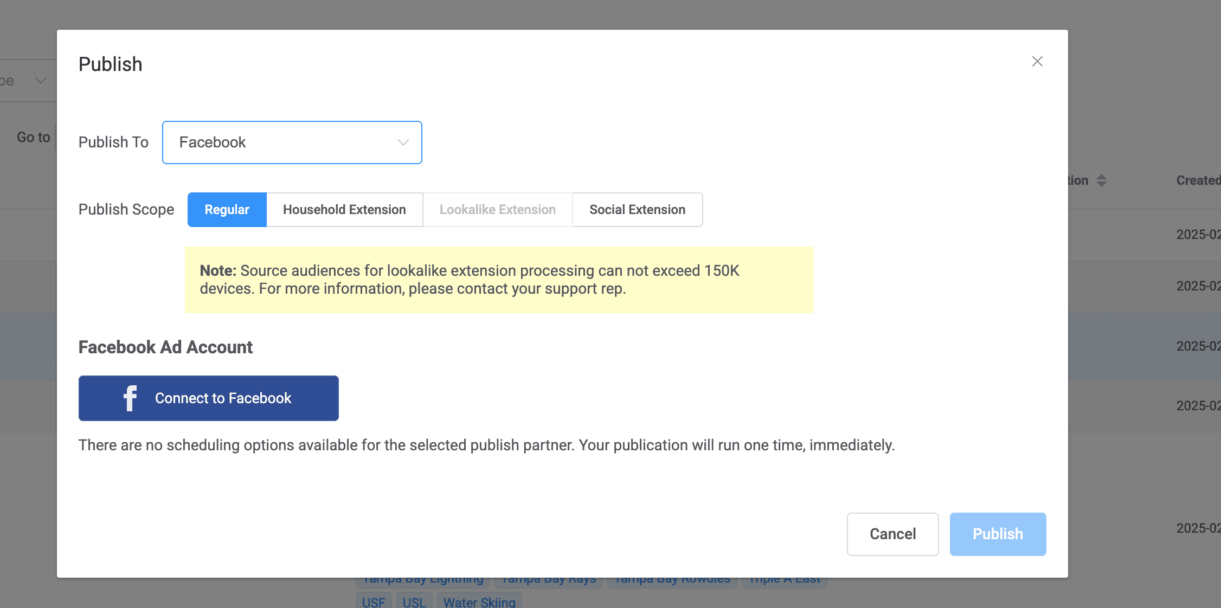
Task: Choose Lookalike Extension scope
Action: click(497, 210)
